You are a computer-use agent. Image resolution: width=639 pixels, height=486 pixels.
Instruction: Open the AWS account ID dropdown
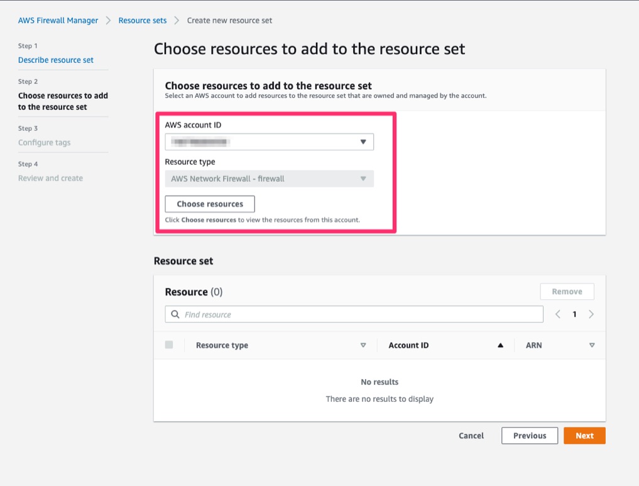coord(270,142)
